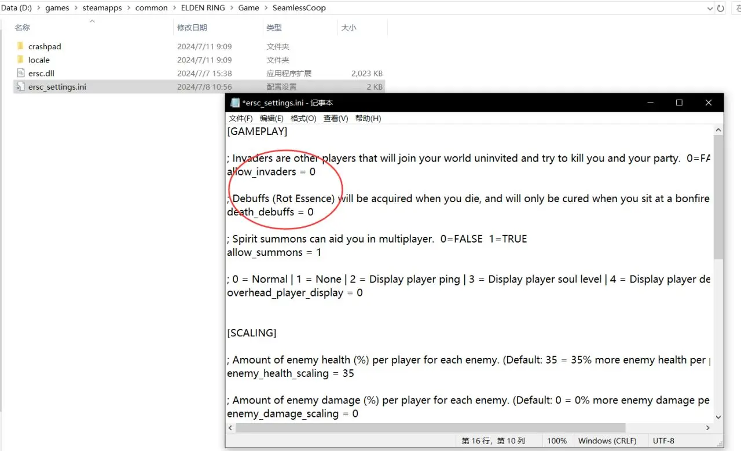
Task: Sort files by 大小 column
Action: (x=349, y=28)
